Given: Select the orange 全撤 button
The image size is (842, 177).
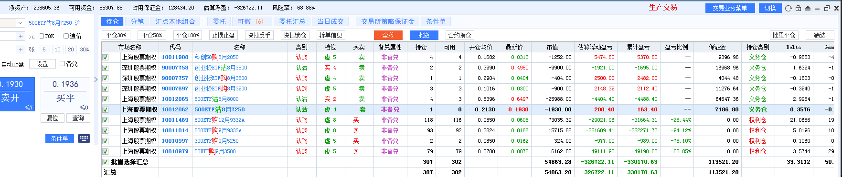Looking at the screenshot, I should 388,35.
